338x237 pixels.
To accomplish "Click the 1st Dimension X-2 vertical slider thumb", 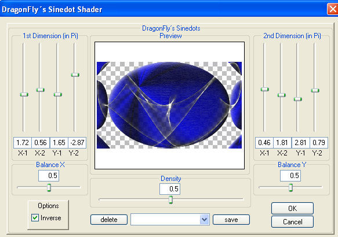I will (41, 90).
